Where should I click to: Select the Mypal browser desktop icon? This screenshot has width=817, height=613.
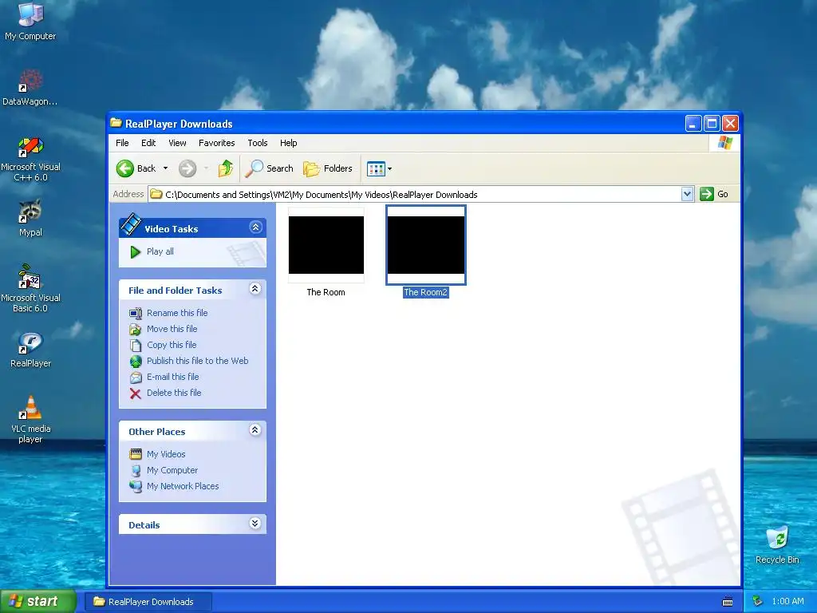click(30, 218)
